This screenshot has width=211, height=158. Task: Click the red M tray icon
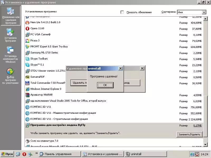(197, 154)
